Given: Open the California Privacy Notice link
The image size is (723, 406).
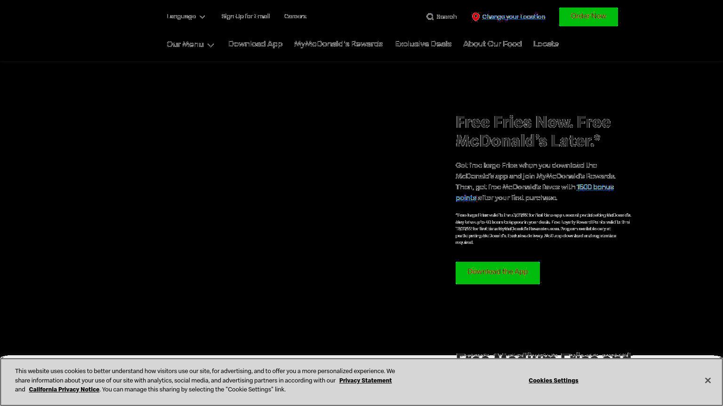Looking at the screenshot, I should 64,390.
